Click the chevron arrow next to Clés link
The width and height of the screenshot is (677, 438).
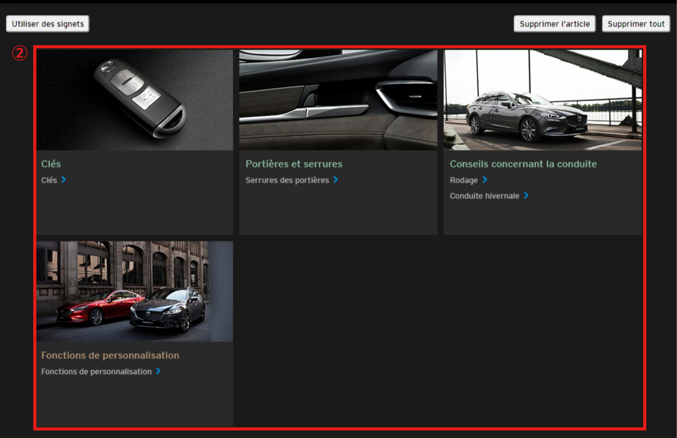(64, 180)
